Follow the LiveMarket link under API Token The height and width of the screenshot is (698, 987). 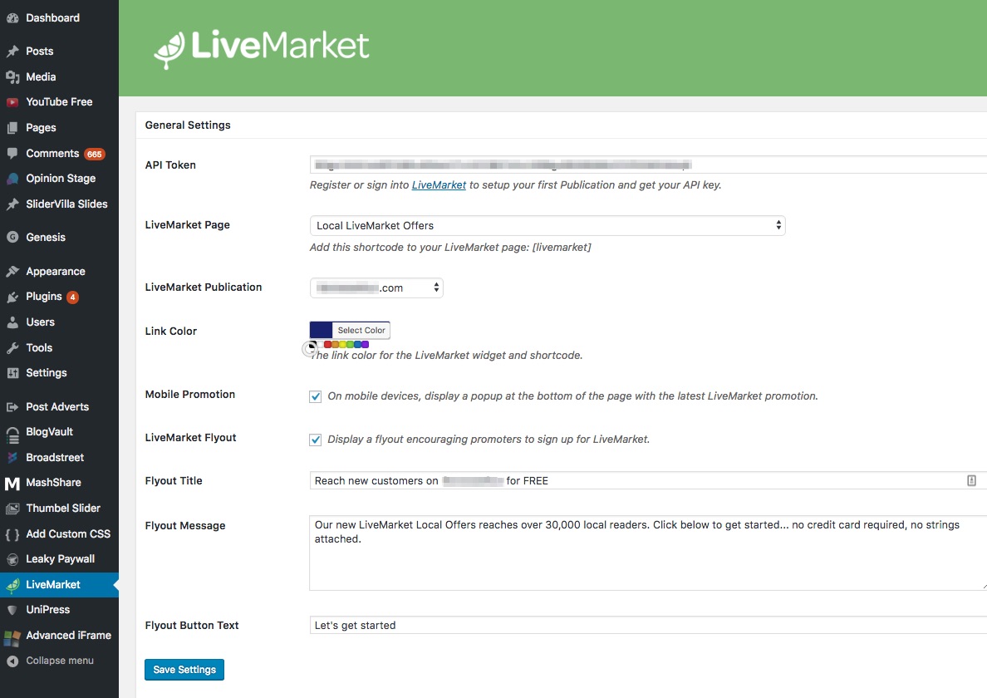[439, 185]
